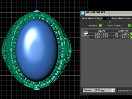Select the blue oval cabochon in viewport

point(37,50)
